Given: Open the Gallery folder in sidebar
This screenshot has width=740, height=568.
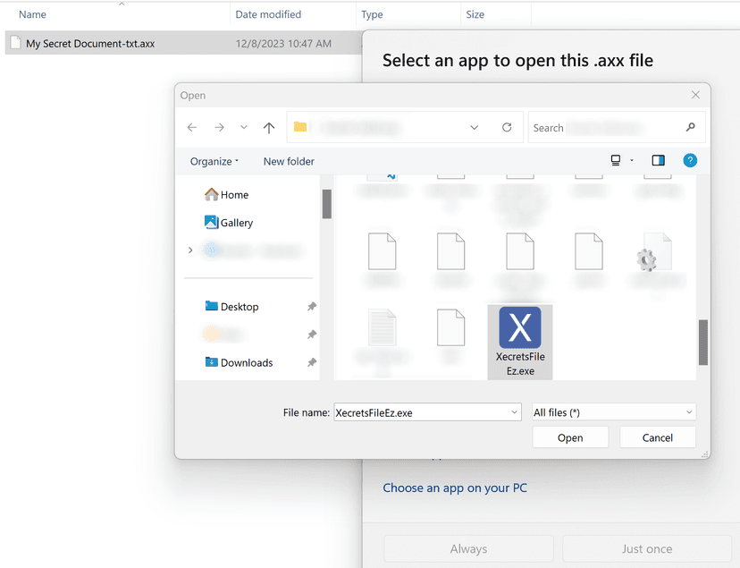Looking at the screenshot, I should (236, 223).
